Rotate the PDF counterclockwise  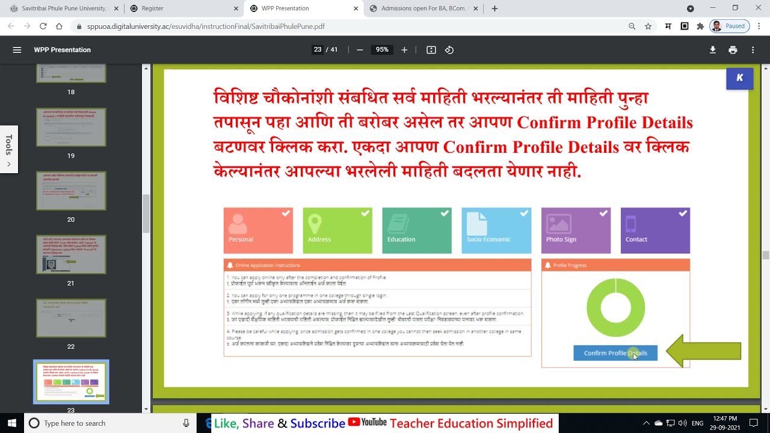[449, 50]
